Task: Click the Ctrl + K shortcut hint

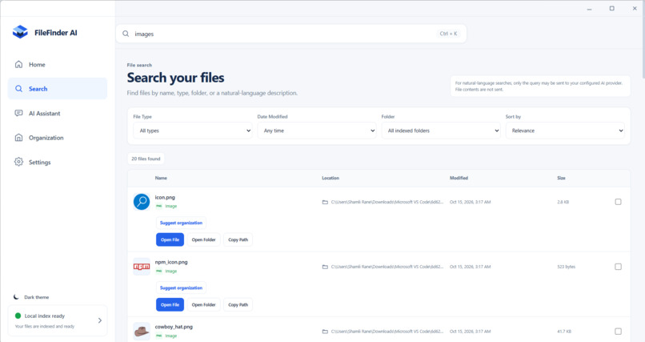Action: [x=448, y=34]
